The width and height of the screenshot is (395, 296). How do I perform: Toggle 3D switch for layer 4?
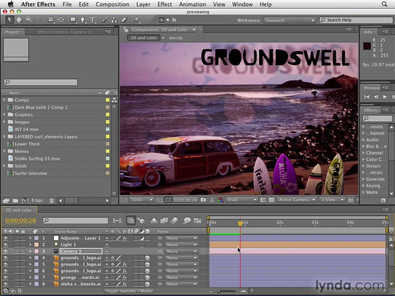coord(147,258)
